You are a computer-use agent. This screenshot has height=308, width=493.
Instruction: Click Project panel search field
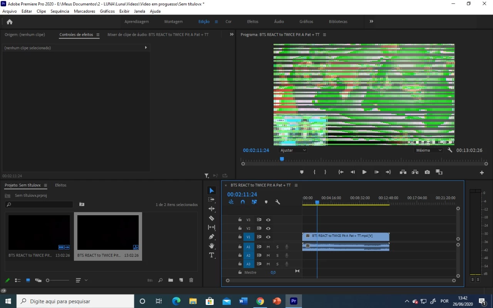(39, 204)
